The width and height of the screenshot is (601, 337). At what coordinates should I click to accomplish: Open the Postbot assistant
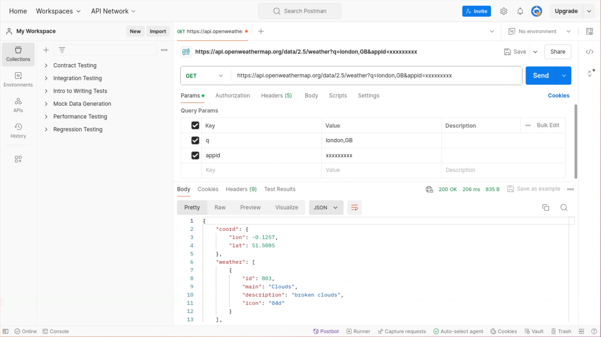click(326, 331)
